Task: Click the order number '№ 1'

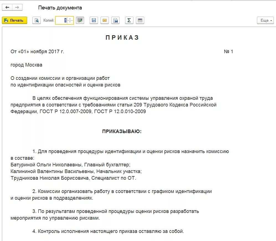Action: pos(228,52)
